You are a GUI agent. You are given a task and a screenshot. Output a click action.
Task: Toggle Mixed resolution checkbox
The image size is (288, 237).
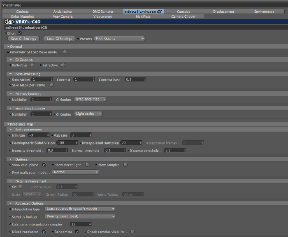[x=44, y=232]
